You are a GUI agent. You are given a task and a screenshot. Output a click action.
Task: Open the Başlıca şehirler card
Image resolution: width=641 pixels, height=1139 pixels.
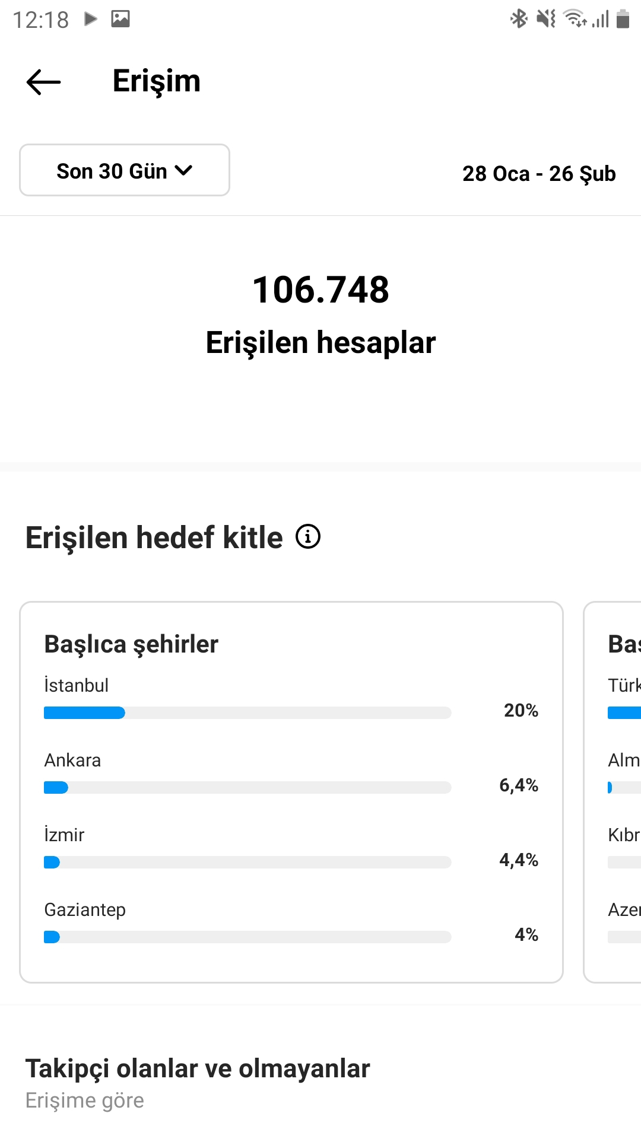click(x=291, y=792)
